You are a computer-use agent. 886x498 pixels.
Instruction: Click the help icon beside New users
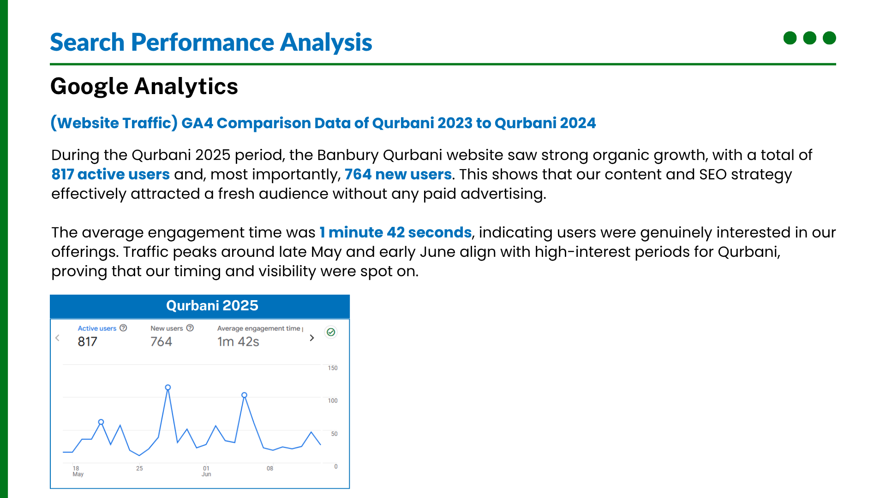click(x=190, y=328)
